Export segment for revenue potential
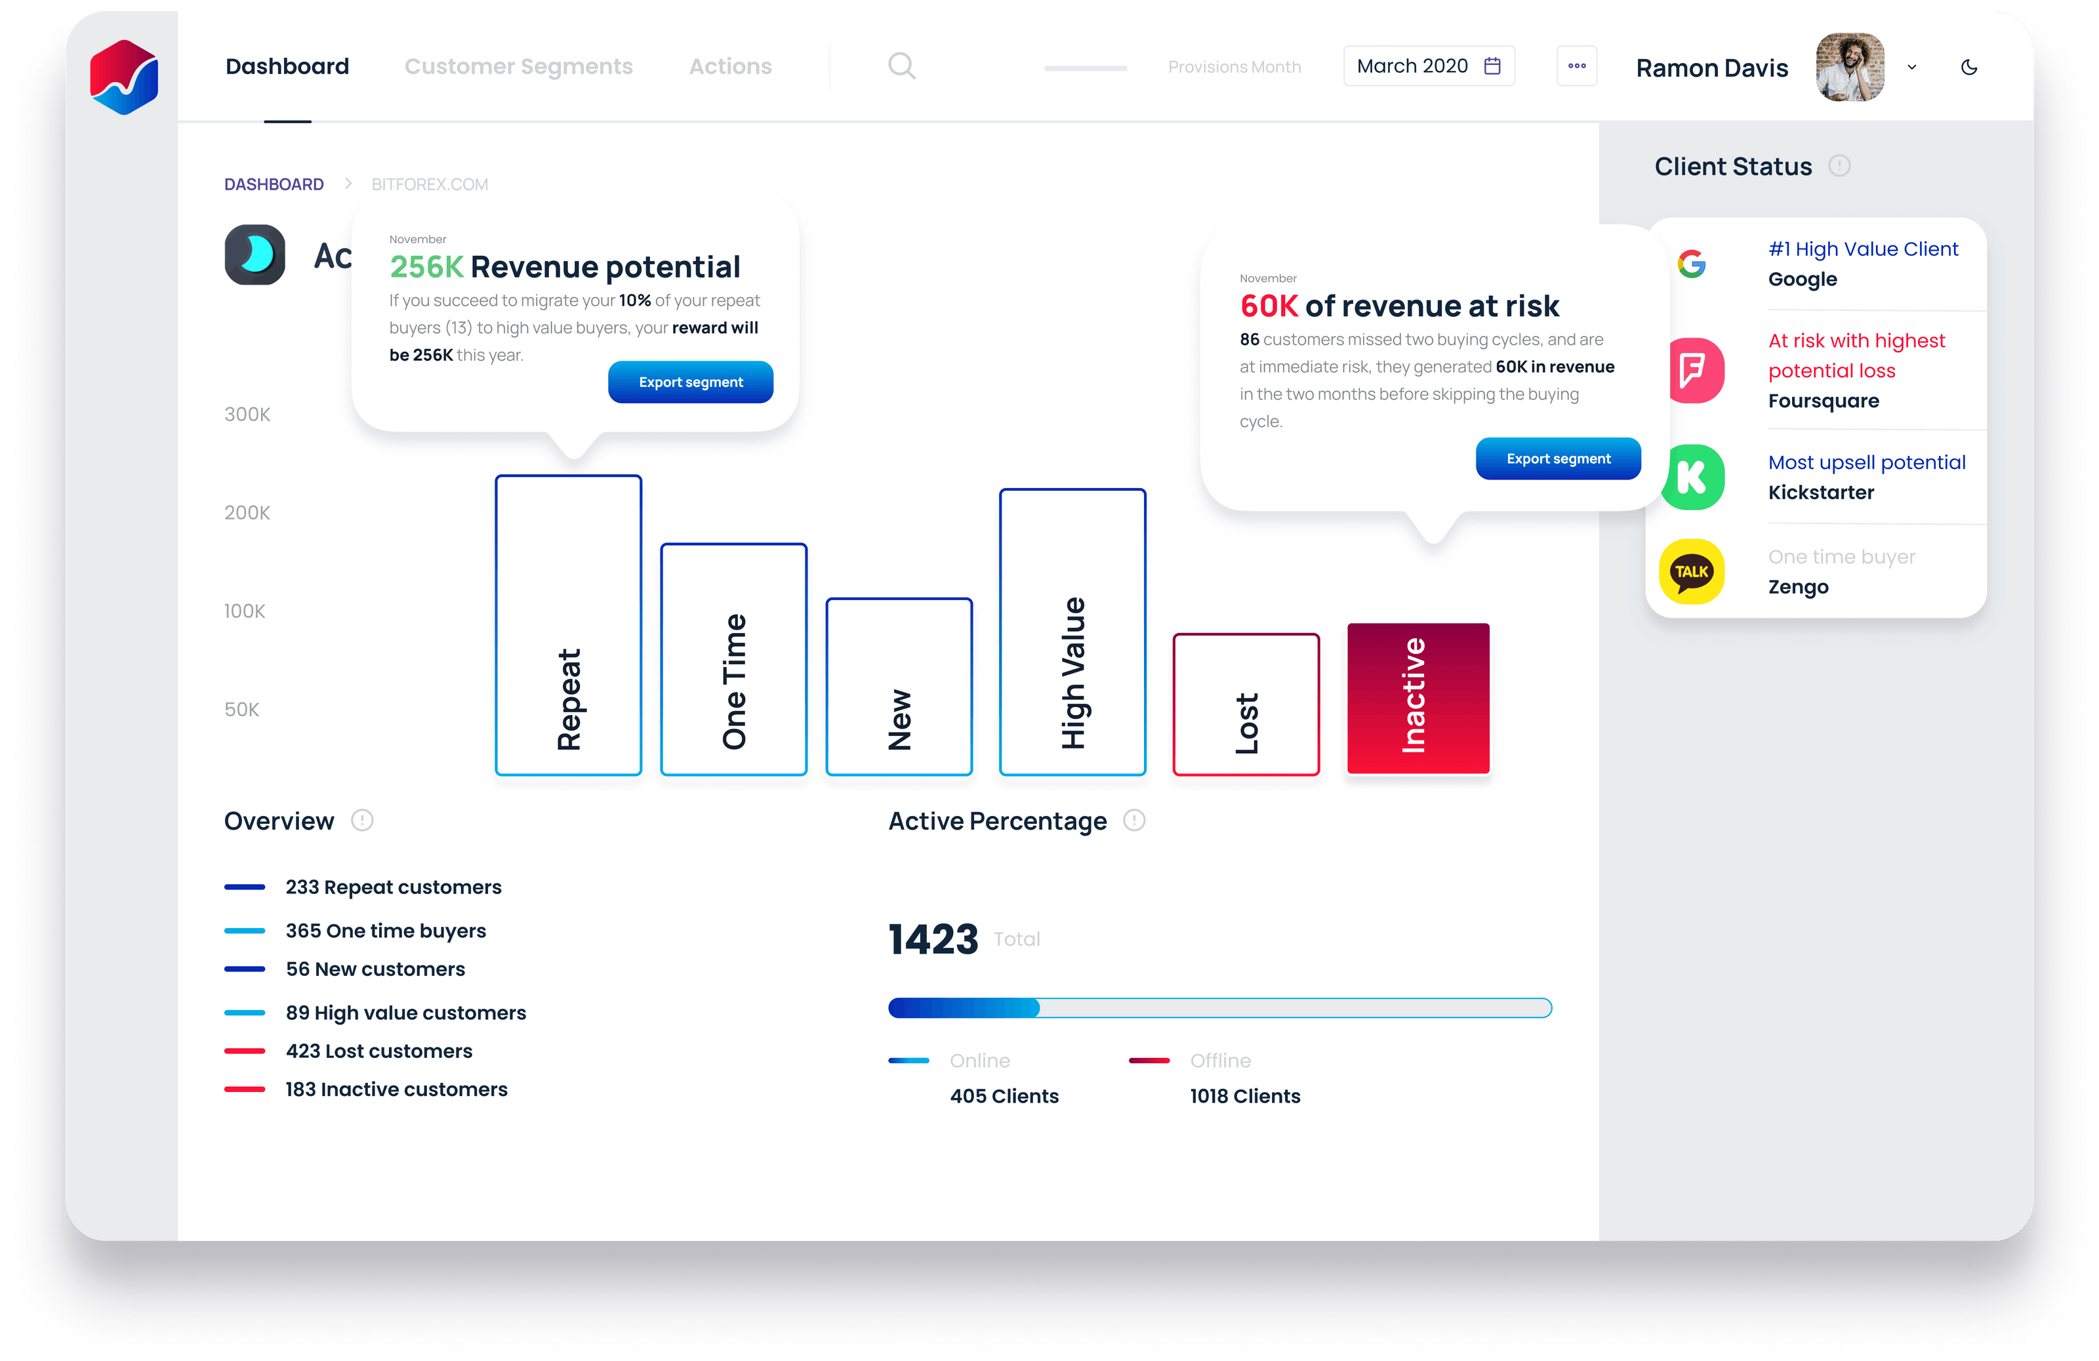Viewport: 2099px width, 1361px height. coord(691,382)
